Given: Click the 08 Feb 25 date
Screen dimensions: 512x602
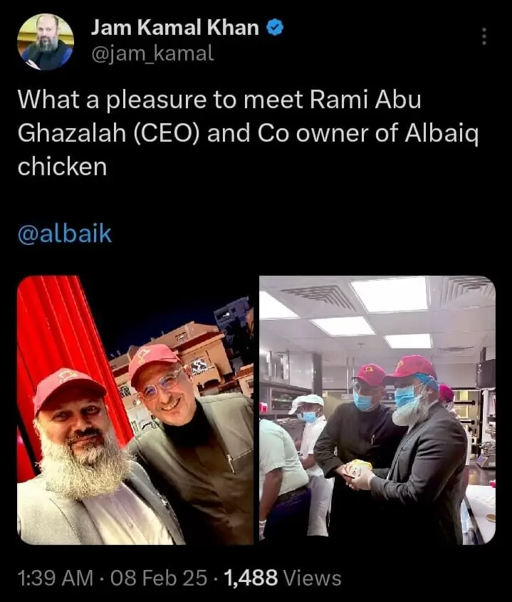Looking at the screenshot, I should pyautogui.click(x=159, y=578).
